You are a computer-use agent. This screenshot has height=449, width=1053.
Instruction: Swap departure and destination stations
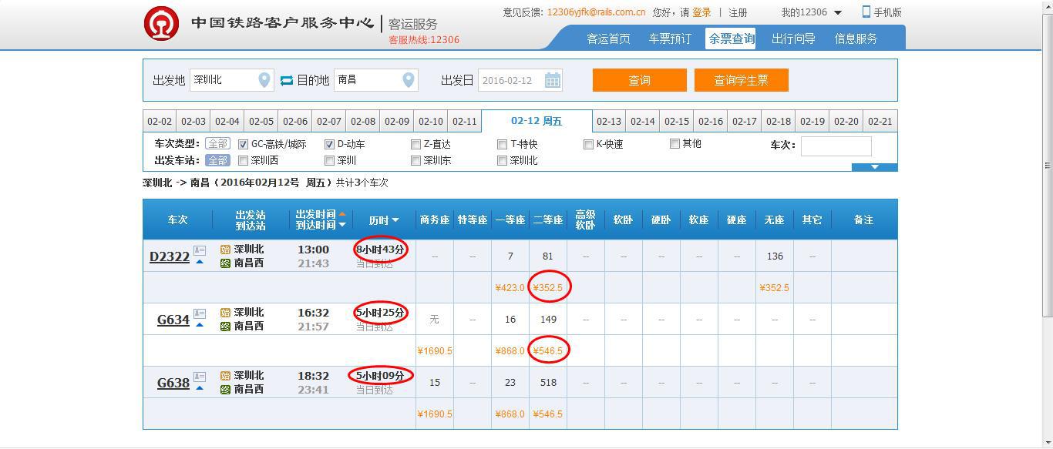click(x=287, y=80)
